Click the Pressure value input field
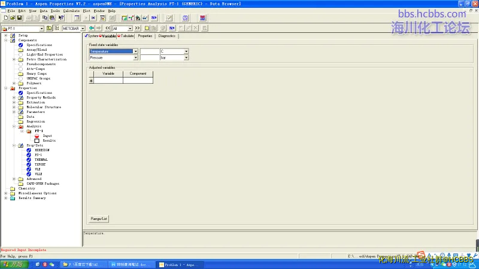The image size is (479, 269). pos(149,57)
